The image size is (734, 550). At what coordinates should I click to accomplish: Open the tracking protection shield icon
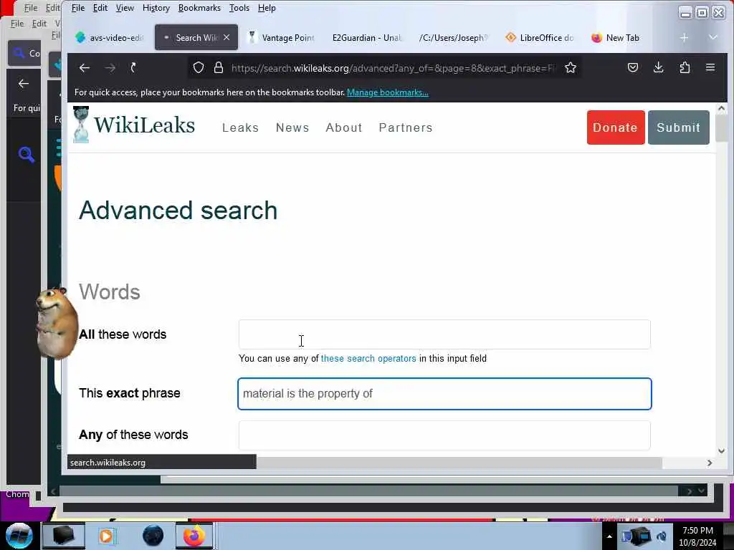click(199, 68)
